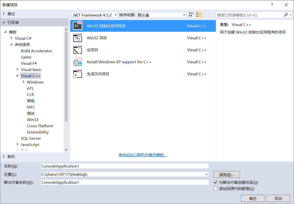The height and width of the screenshot is (204, 294).
Task: Select the 生成文件项目 template name
Action: pyautogui.click(x=98, y=74)
